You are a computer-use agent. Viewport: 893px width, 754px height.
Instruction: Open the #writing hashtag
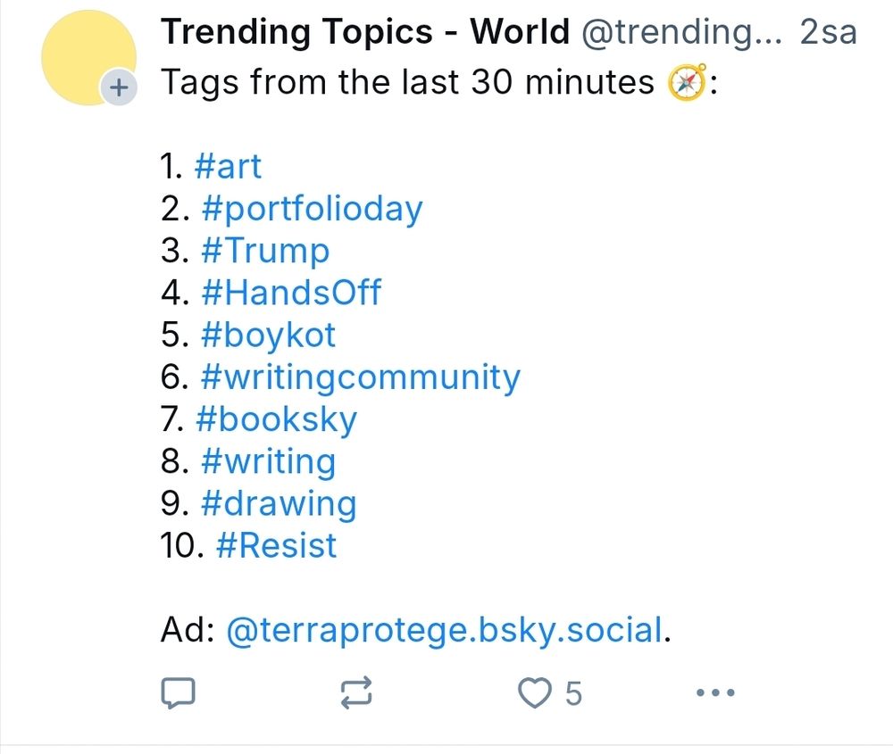269,461
